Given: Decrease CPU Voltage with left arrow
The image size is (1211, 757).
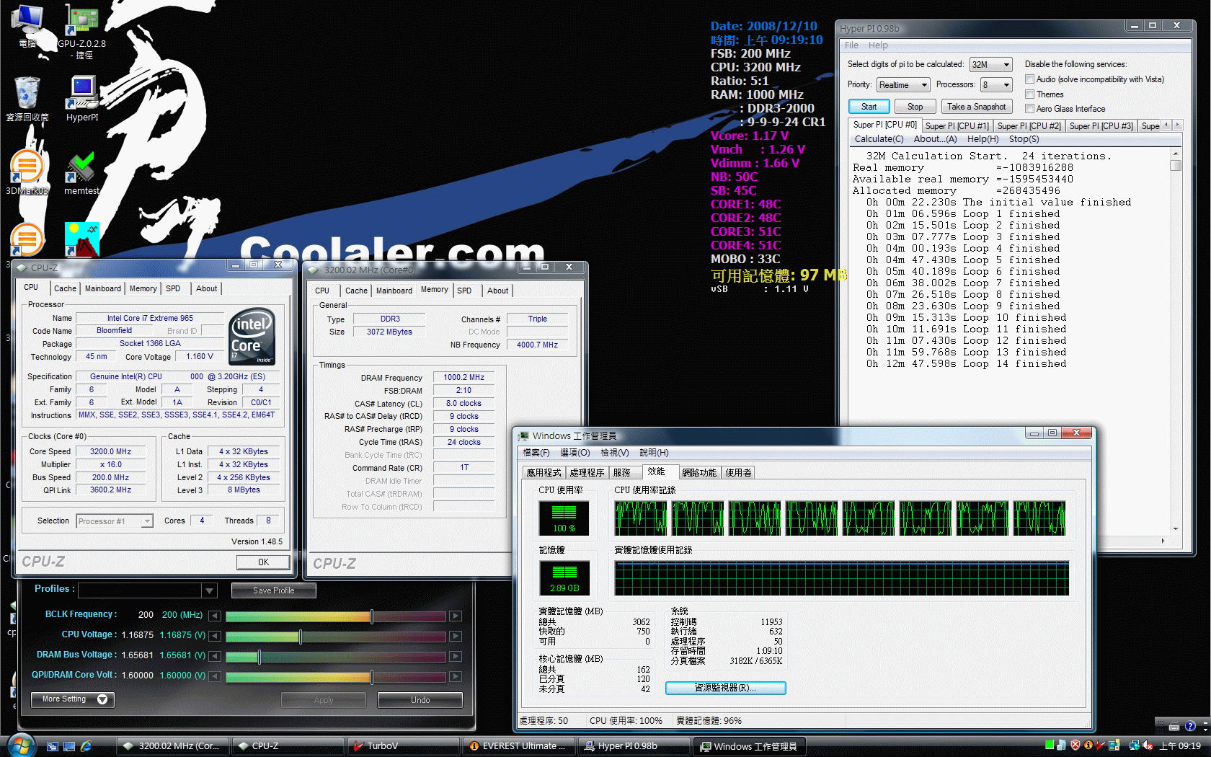Looking at the screenshot, I should tap(215, 636).
